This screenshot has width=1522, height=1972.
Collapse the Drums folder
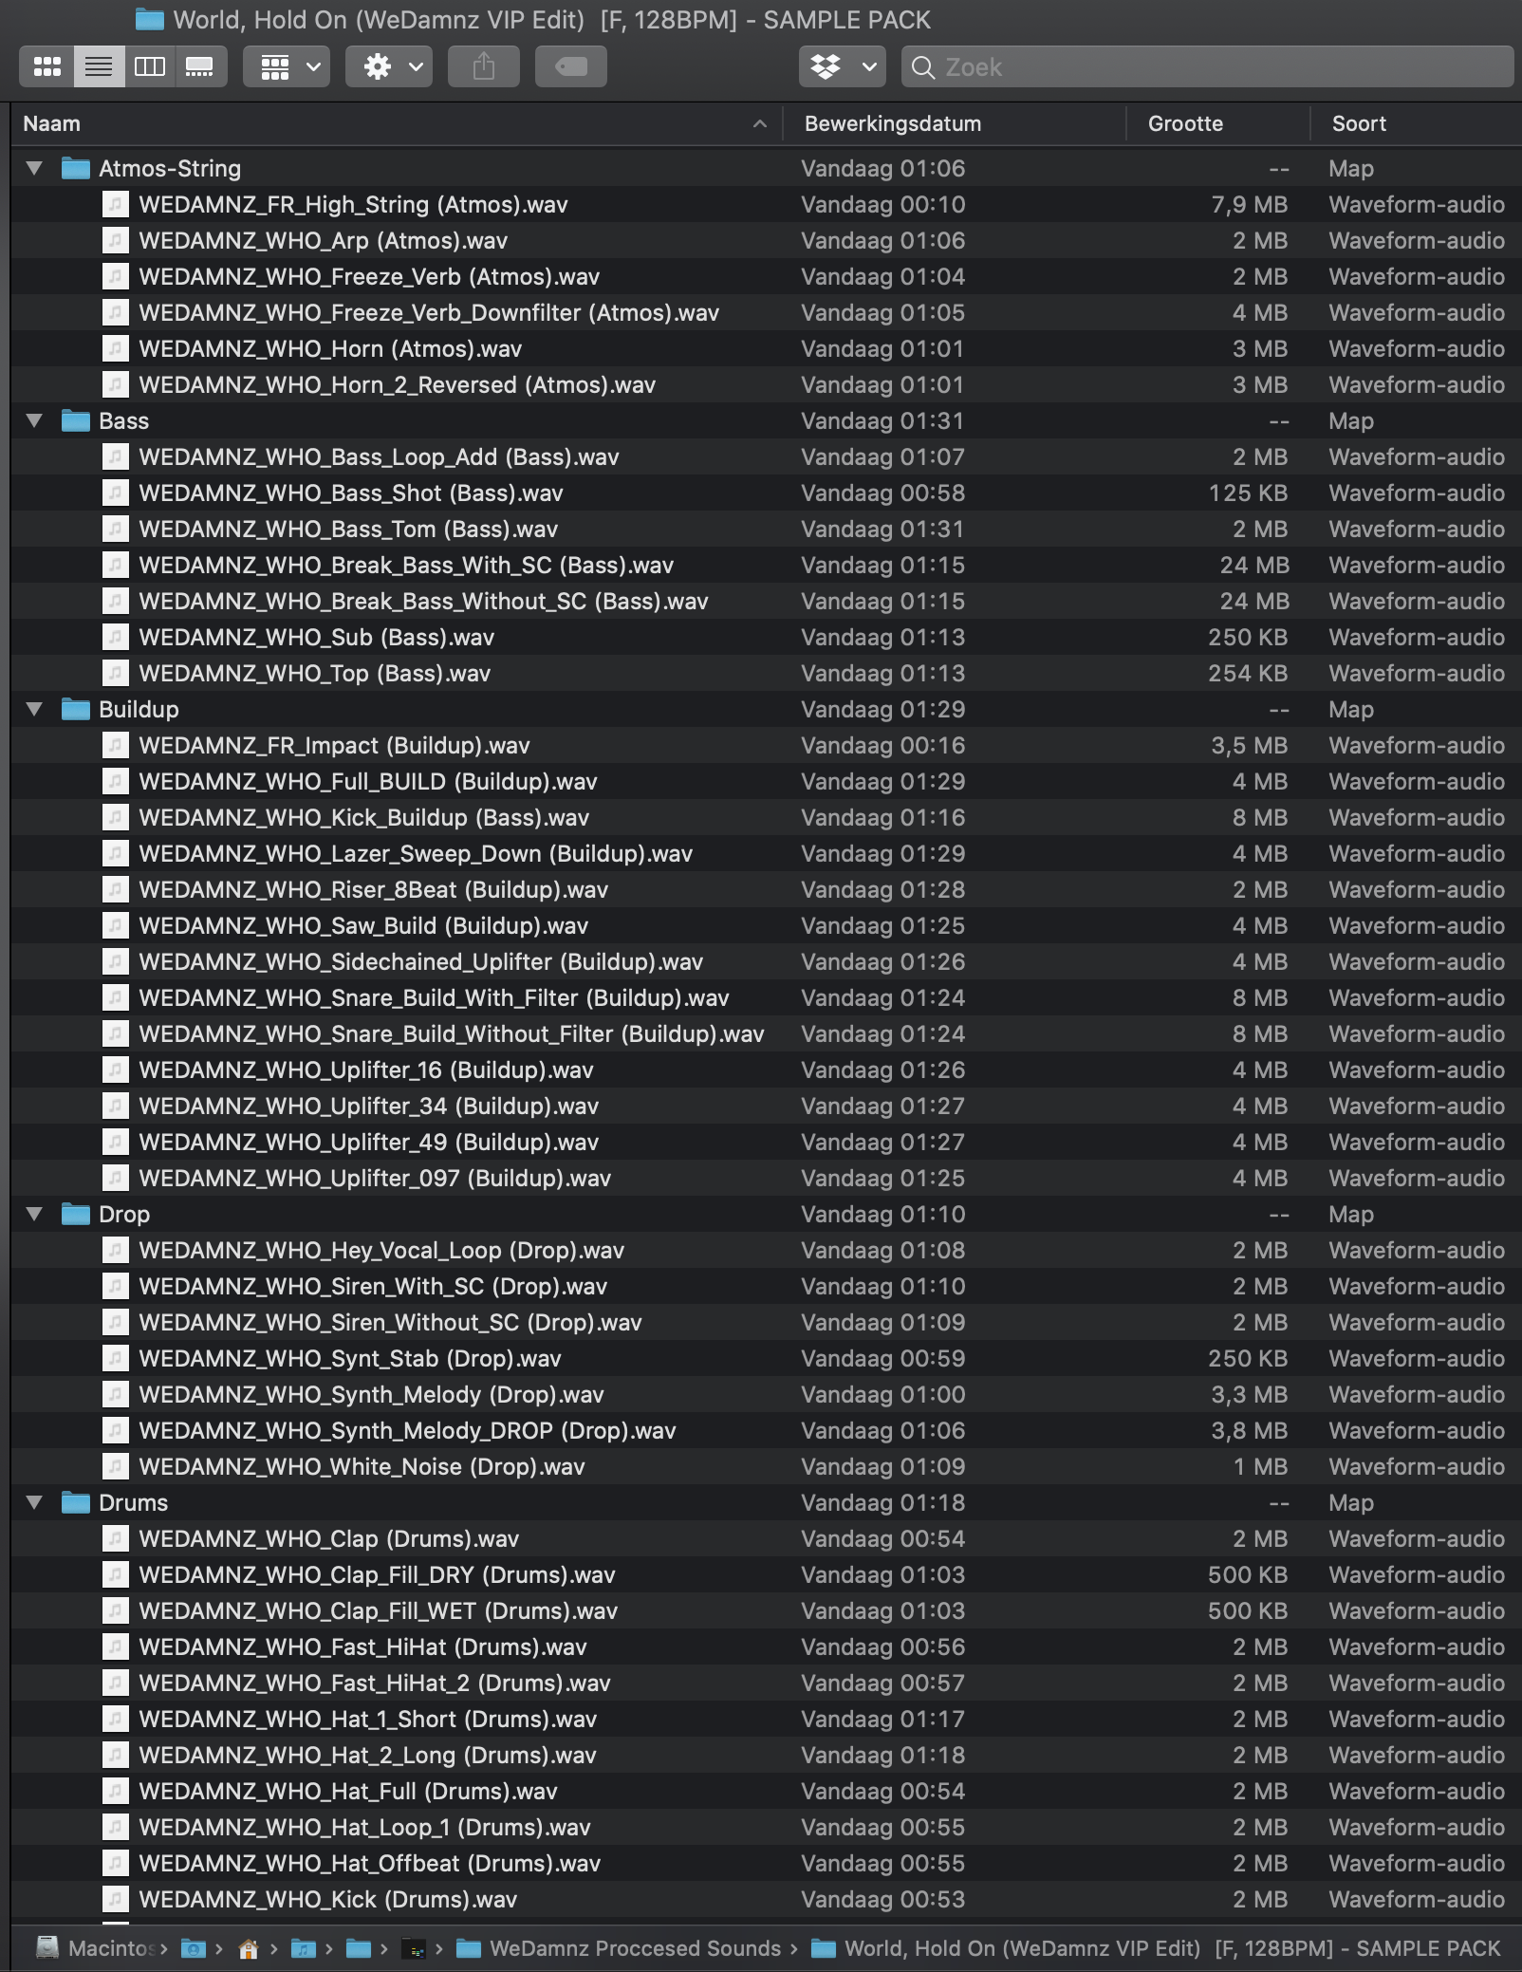point(35,1502)
